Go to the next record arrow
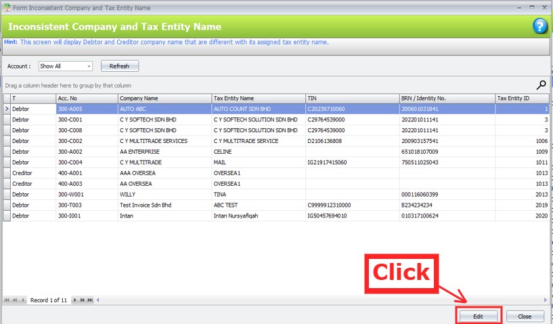553x324 pixels. [x=75, y=300]
